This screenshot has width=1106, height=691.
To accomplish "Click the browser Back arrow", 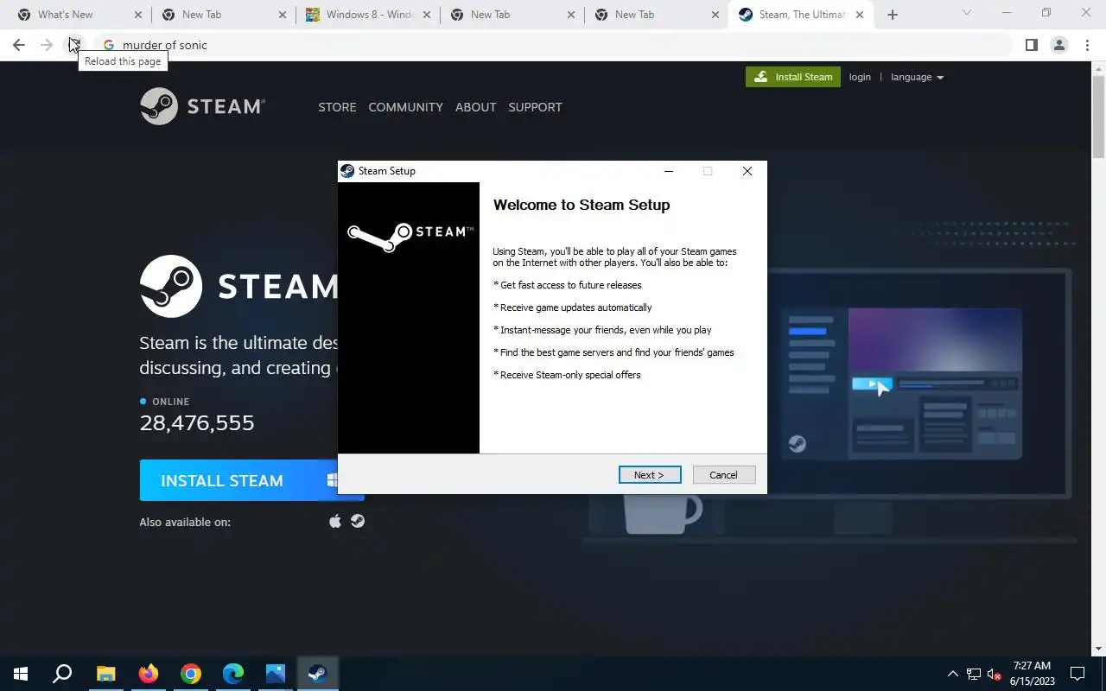I will (19, 45).
